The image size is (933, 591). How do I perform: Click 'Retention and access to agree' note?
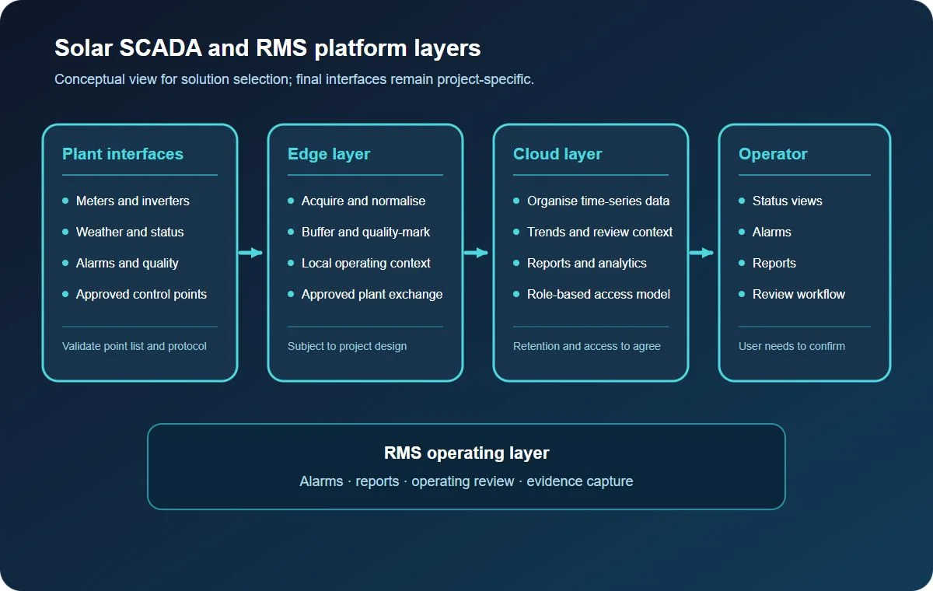[587, 346]
